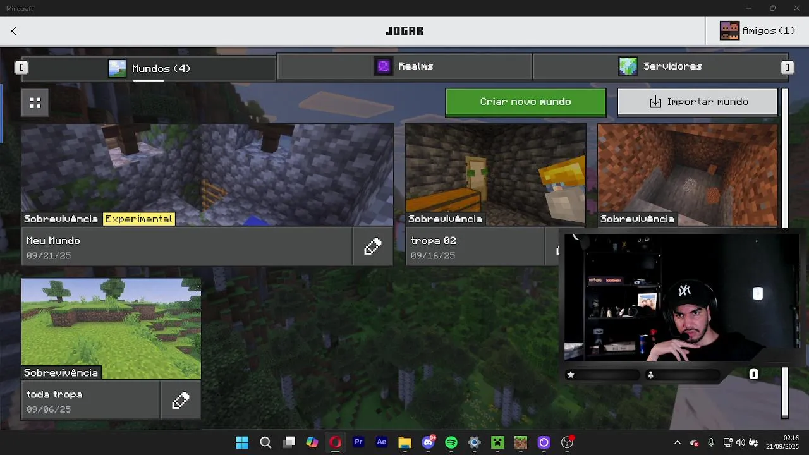Click the person icon on webcam overlay

tap(650, 375)
